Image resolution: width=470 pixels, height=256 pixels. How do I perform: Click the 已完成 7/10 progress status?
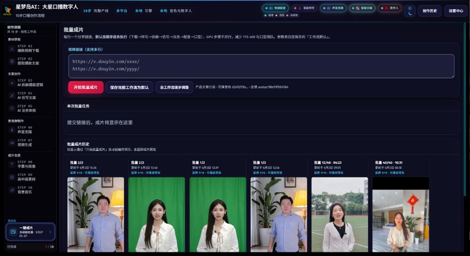(30, 247)
